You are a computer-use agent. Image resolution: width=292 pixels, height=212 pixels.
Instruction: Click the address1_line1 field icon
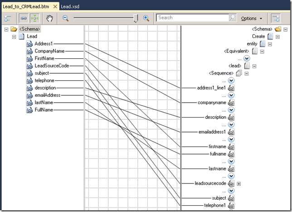coord(231,88)
